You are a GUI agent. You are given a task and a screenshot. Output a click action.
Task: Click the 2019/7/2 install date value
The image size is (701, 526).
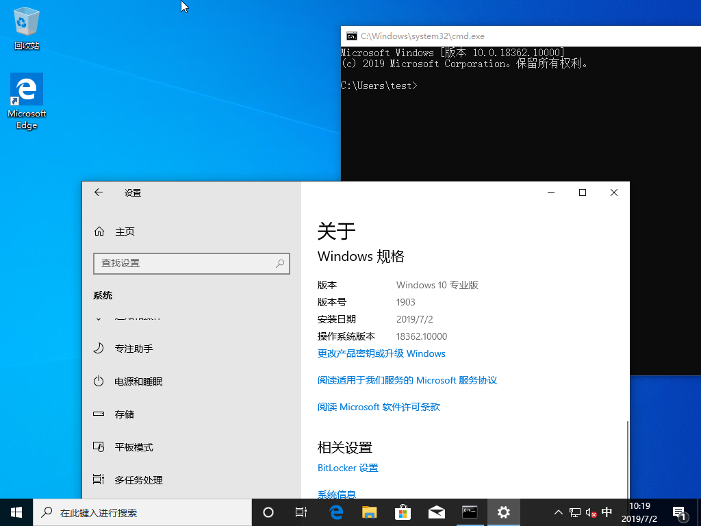coord(414,319)
